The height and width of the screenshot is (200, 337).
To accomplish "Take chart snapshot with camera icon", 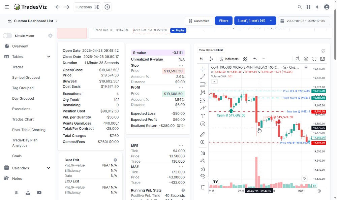I will [323, 59].
